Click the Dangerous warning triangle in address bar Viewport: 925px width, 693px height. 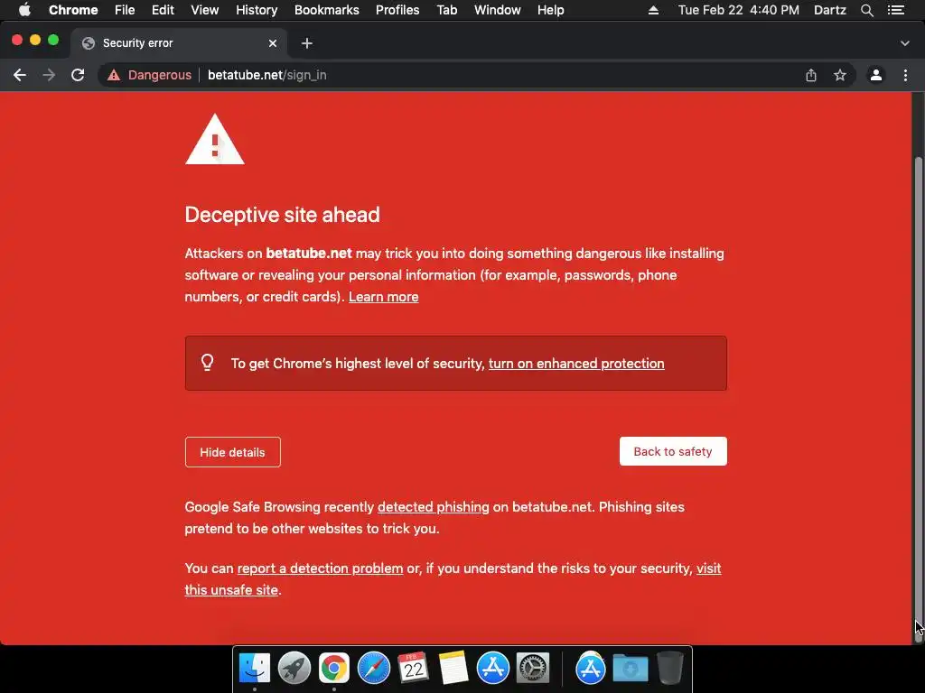pos(114,75)
